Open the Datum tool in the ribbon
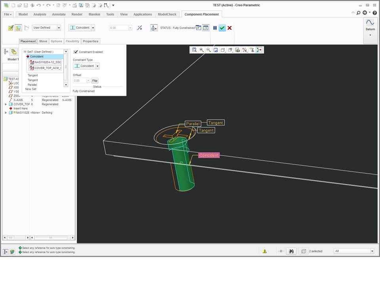380x285 pixels. click(x=370, y=28)
